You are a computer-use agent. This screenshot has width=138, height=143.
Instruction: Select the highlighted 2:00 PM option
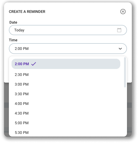tap(66, 64)
